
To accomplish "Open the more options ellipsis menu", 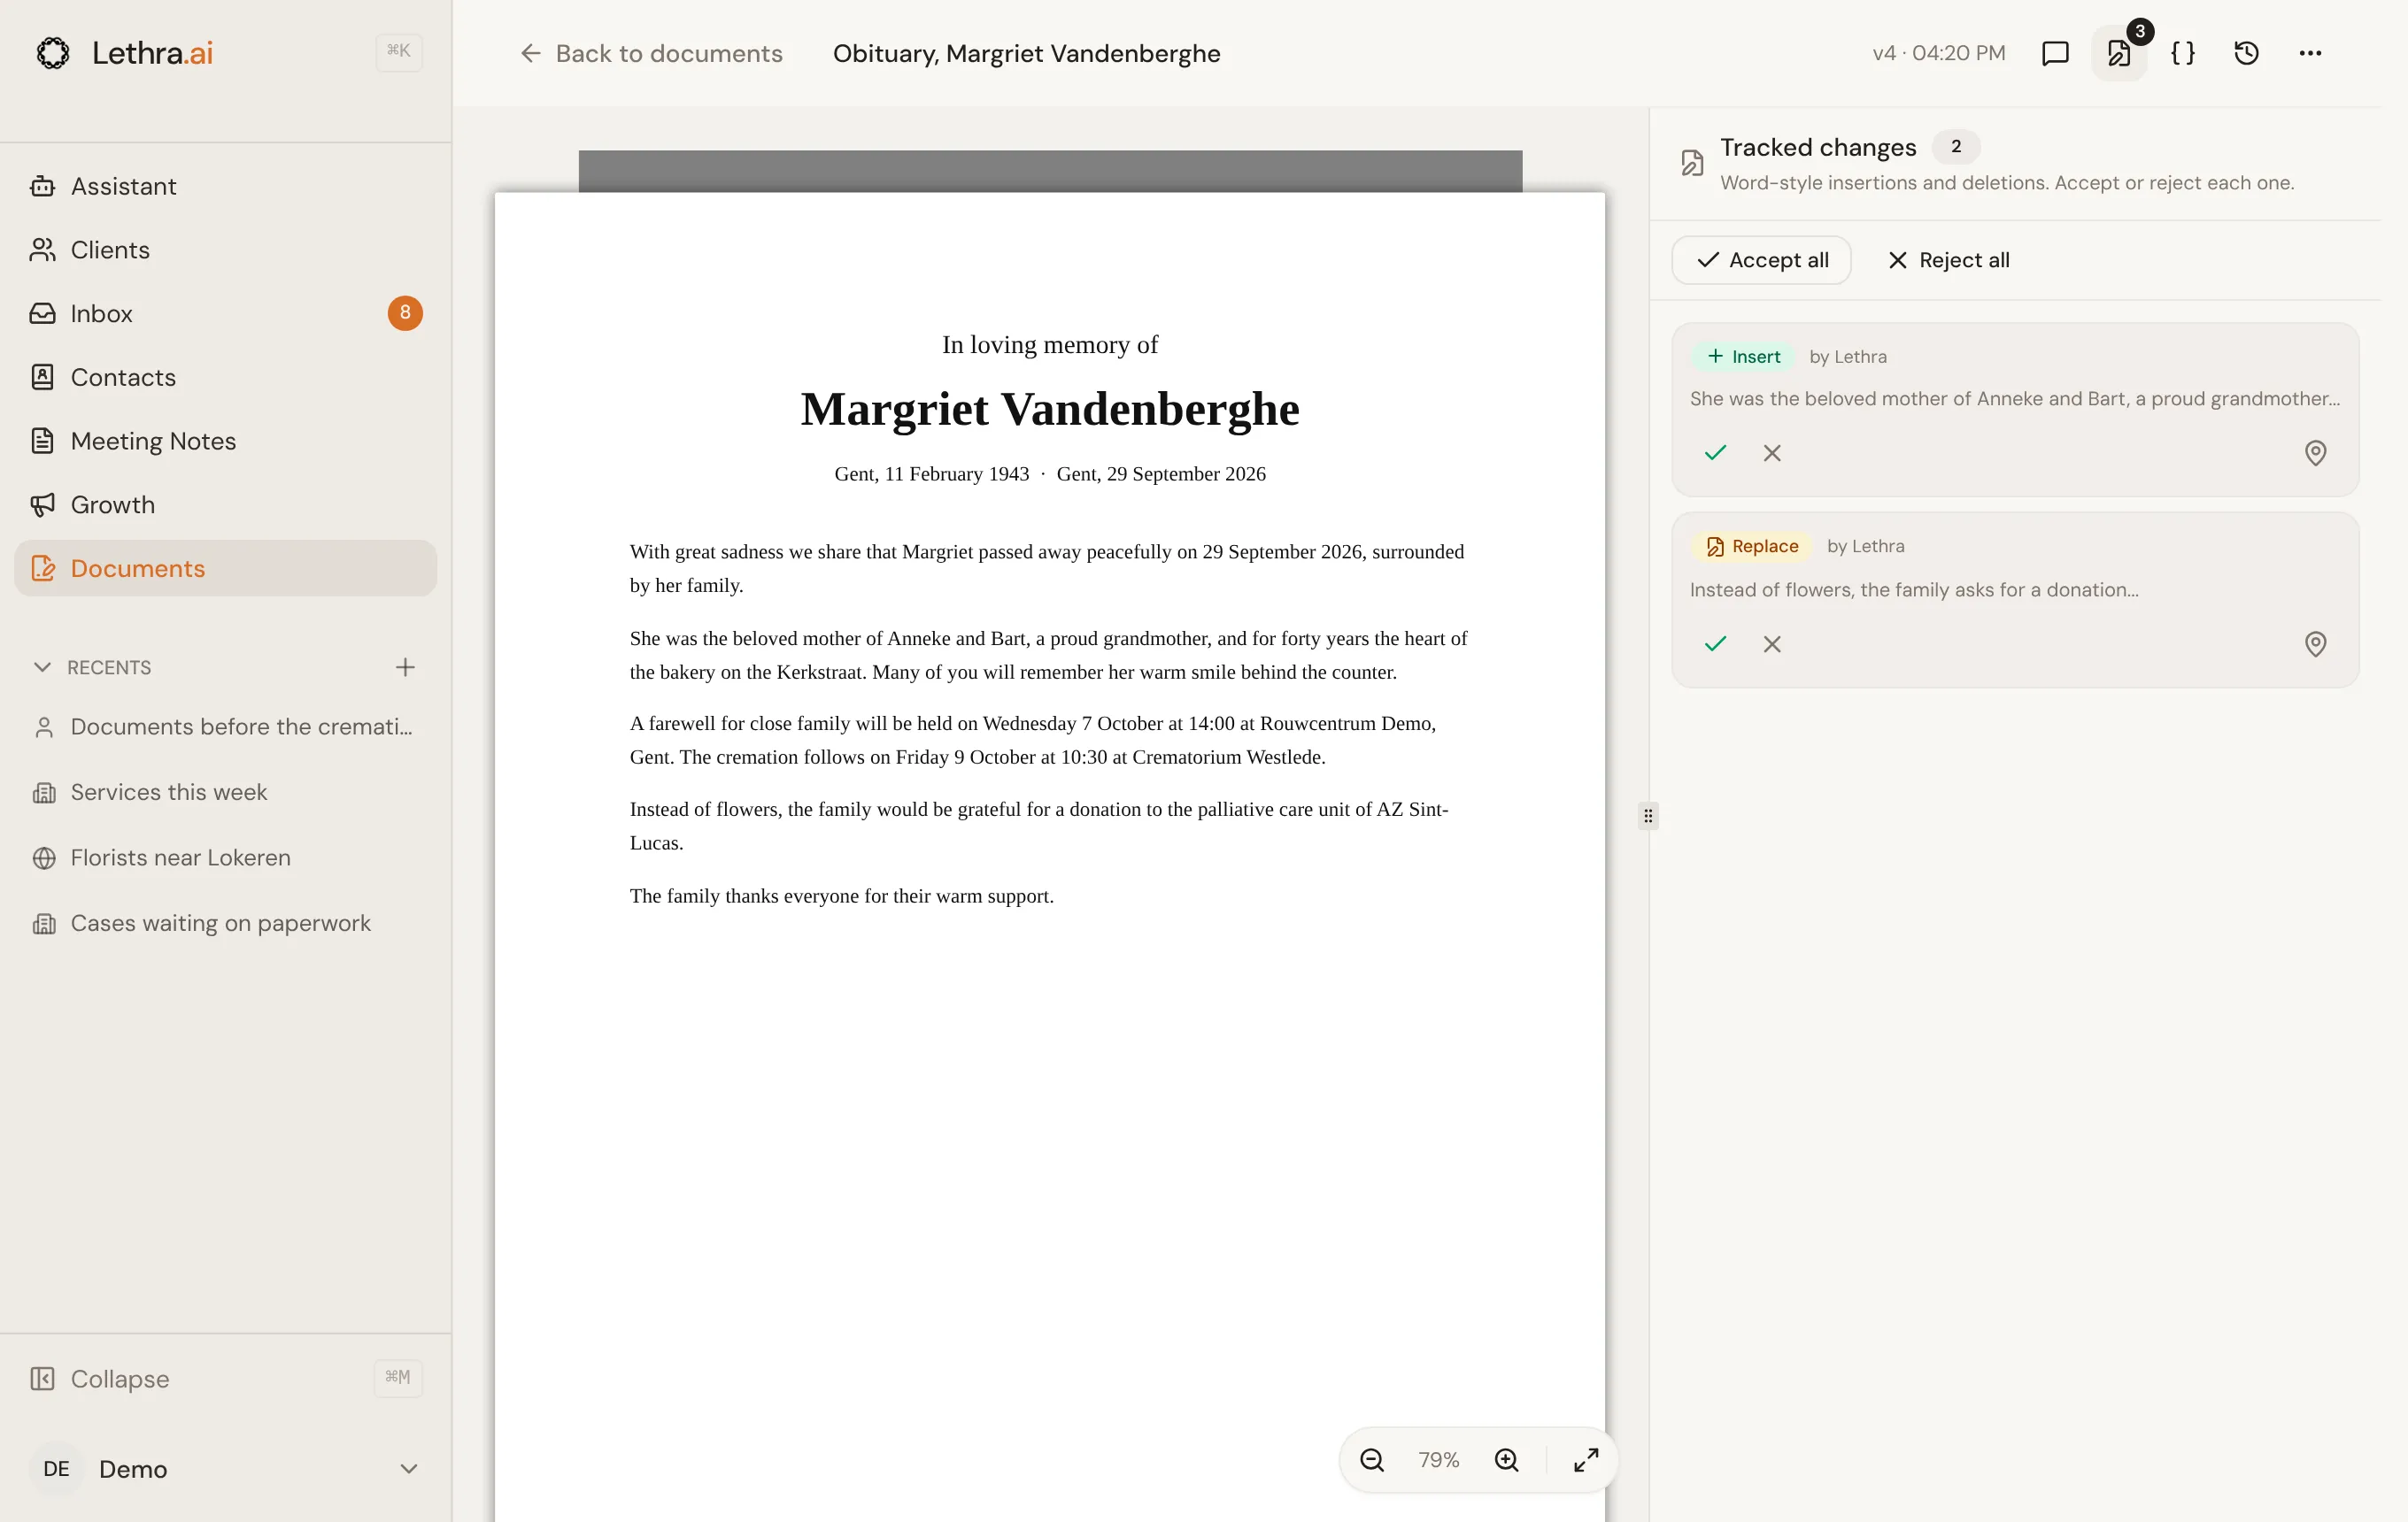I will tap(2310, 53).
